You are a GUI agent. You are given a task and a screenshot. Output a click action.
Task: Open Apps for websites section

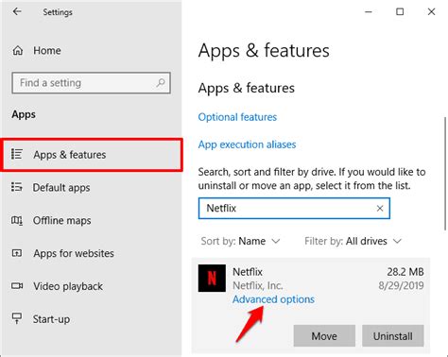click(x=74, y=253)
